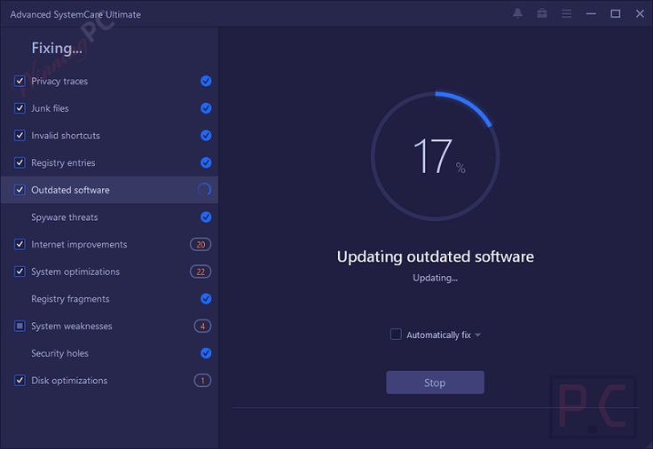The width and height of the screenshot is (653, 449).
Task: Uncheck the Internet improvements checkbox
Action: 20,245
